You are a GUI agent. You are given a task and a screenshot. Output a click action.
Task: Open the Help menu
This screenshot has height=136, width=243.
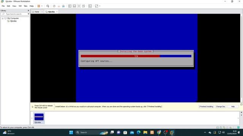coord(32,6)
